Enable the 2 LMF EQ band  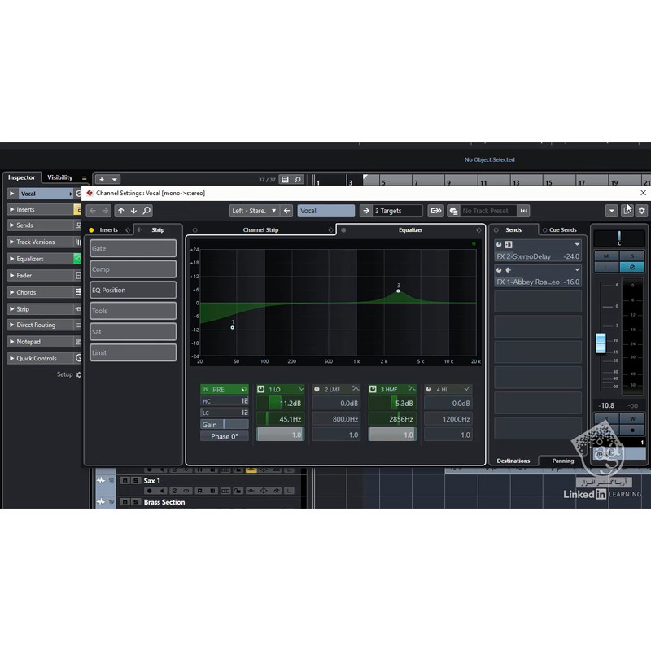[x=317, y=389]
